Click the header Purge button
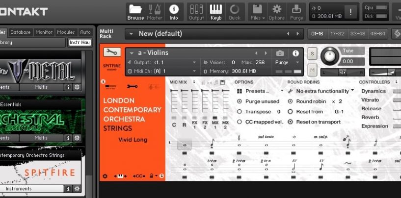Image resolution: width=401 pixels, height=198 pixels. (296, 12)
